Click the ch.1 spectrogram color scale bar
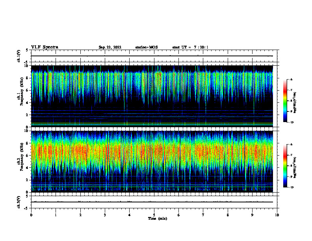The height and width of the screenshot is (241, 312). [x=285, y=101]
